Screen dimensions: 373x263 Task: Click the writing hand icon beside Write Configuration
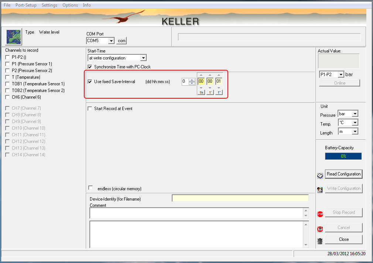pos(320,189)
